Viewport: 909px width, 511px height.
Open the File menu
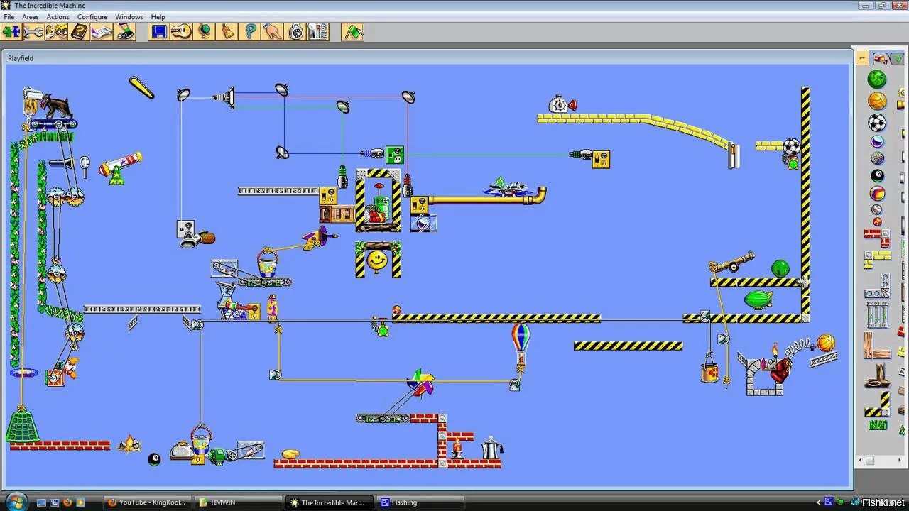[x=9, y=16]
